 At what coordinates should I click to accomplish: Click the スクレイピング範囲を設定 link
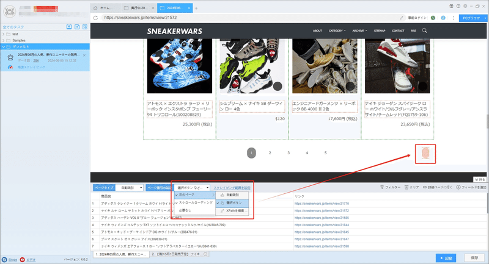click(232, 188)
